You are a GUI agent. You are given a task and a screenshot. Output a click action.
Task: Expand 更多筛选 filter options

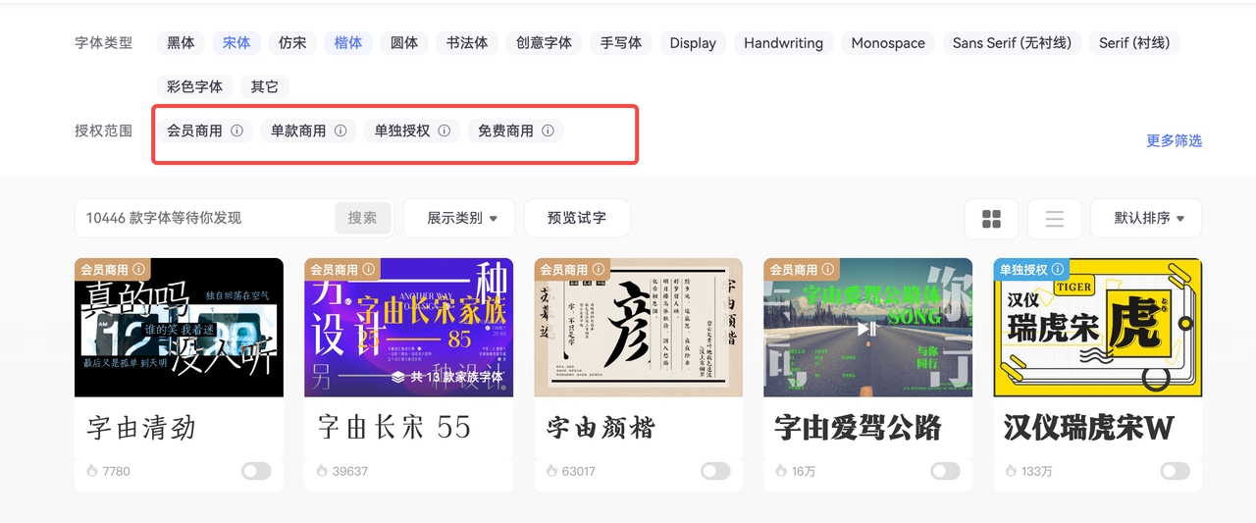tap(1174, 140)
